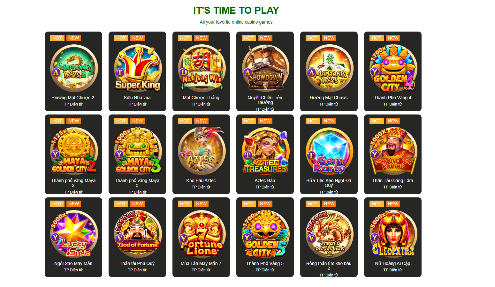Image resolution: width=495 pixels, height=287 pixels.
Task: Open the Mahjong Ways 2 game icon
Action: 74,68
